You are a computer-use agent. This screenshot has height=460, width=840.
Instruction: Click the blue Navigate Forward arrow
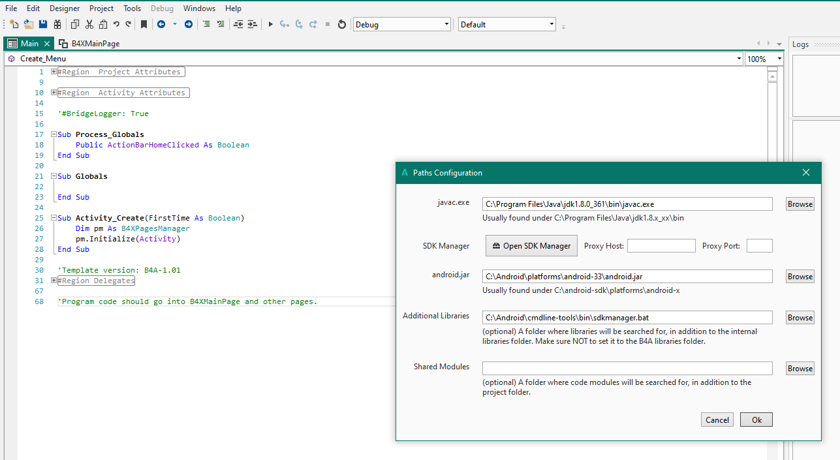[189, 24]
